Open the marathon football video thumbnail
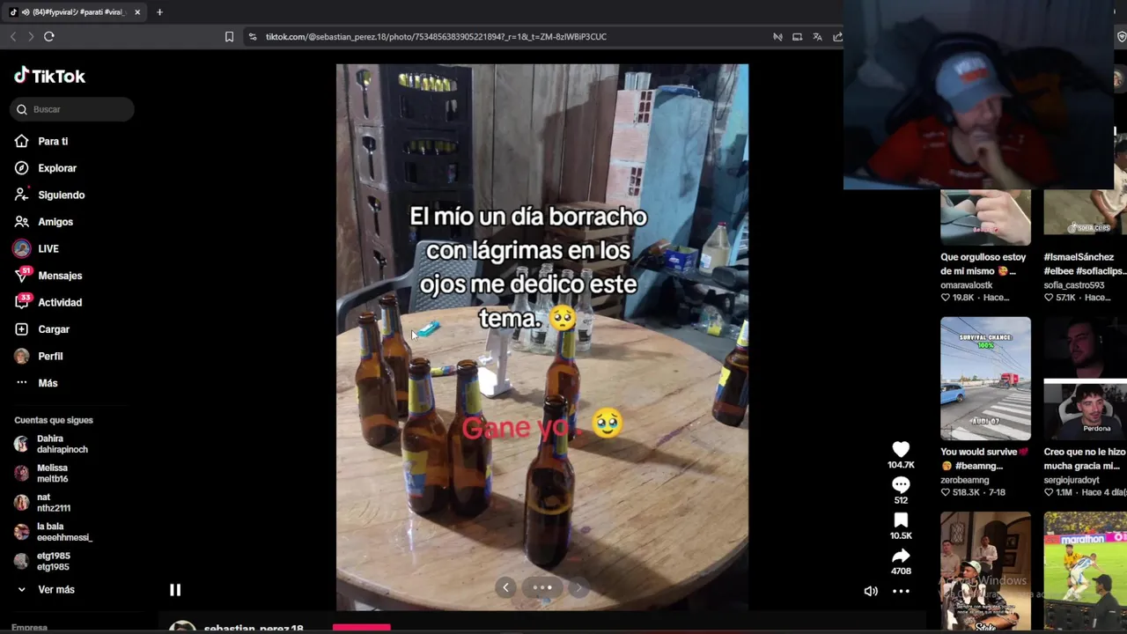The width and height of the screenshot is (1127, 634). [1085, 571]
